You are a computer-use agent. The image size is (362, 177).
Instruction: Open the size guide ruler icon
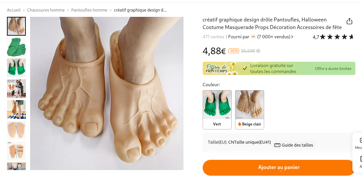[x=277, y=145]
